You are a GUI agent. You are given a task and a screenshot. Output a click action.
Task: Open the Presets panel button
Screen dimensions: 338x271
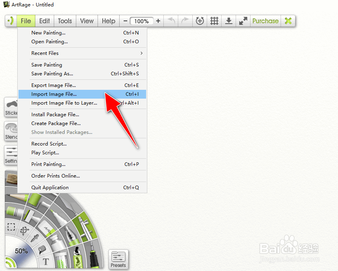point(118,259)
